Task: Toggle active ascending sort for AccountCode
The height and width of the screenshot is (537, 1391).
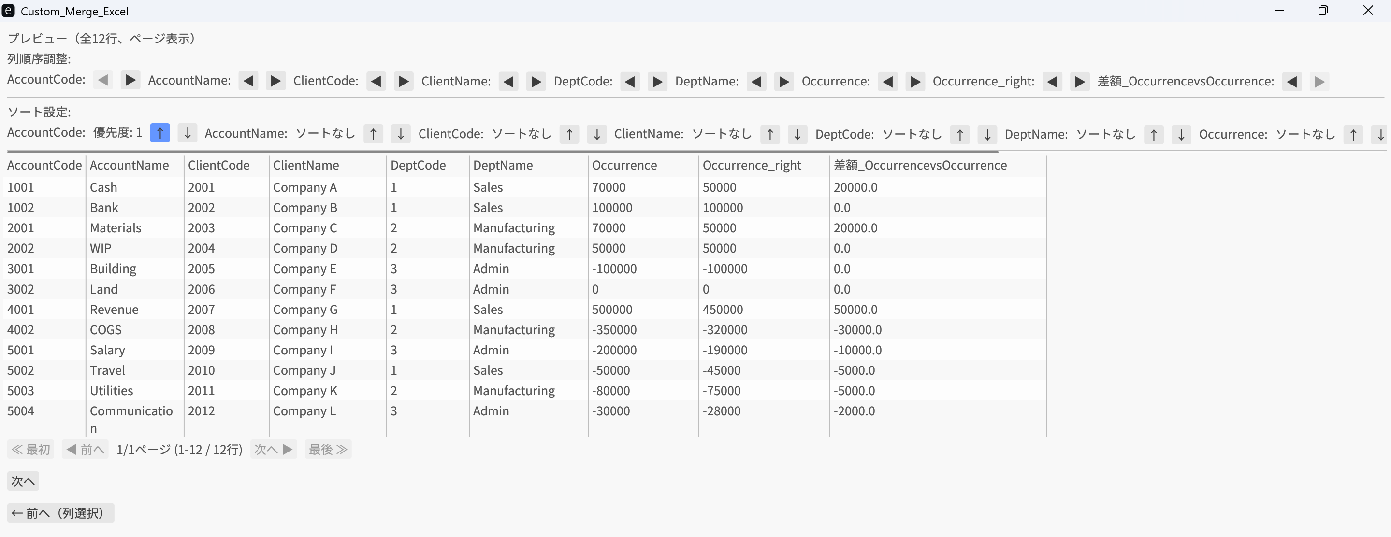Action: [160, 133]
